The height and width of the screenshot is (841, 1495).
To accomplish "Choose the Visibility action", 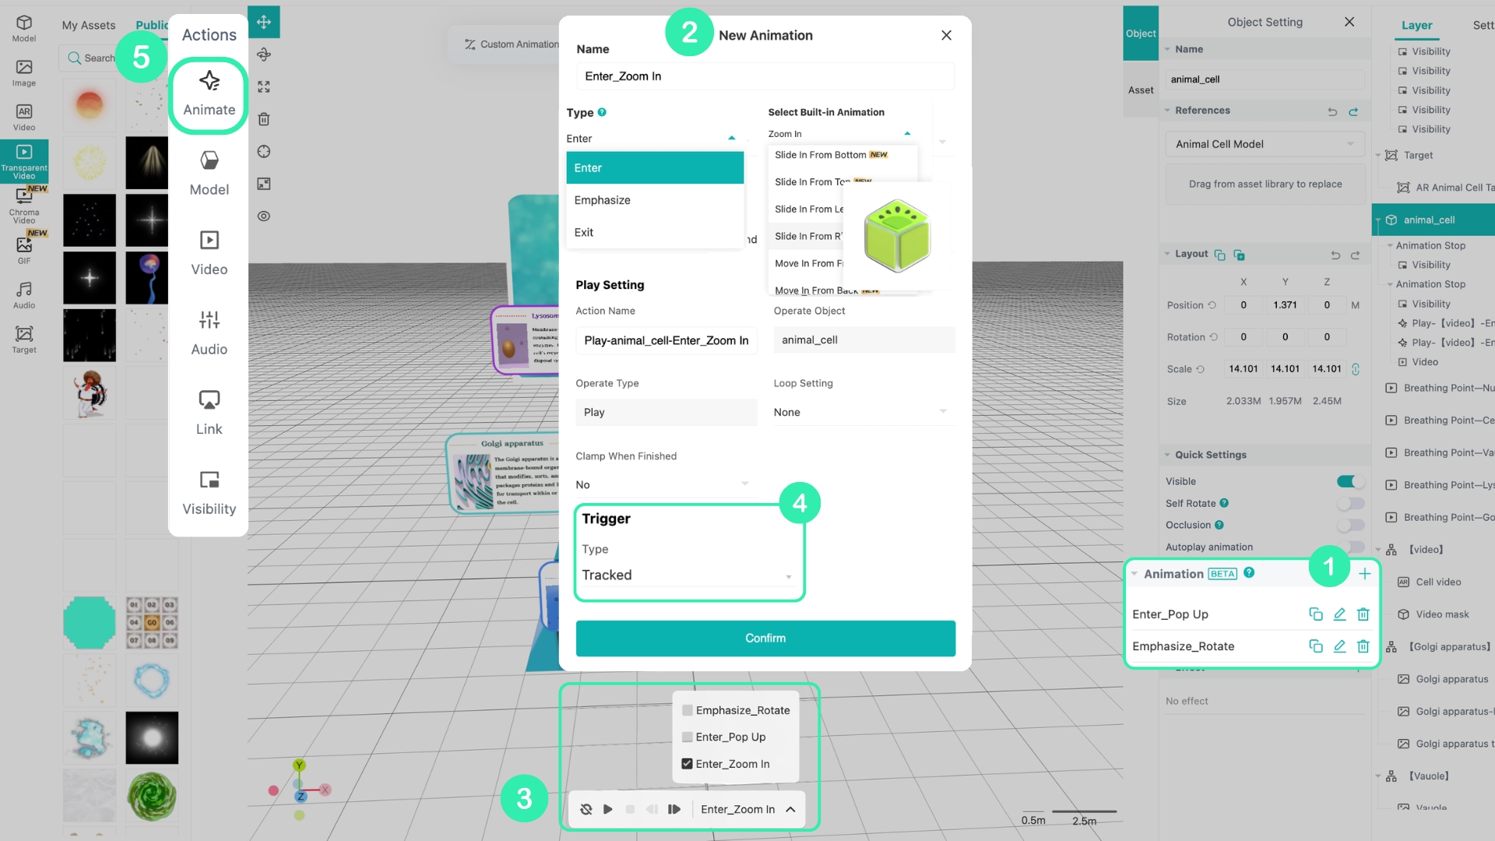I will [209, 494].
